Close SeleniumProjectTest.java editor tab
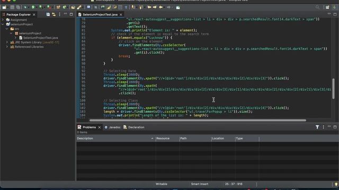The height and width of the screenshot is (190, 339). (121, 15)
